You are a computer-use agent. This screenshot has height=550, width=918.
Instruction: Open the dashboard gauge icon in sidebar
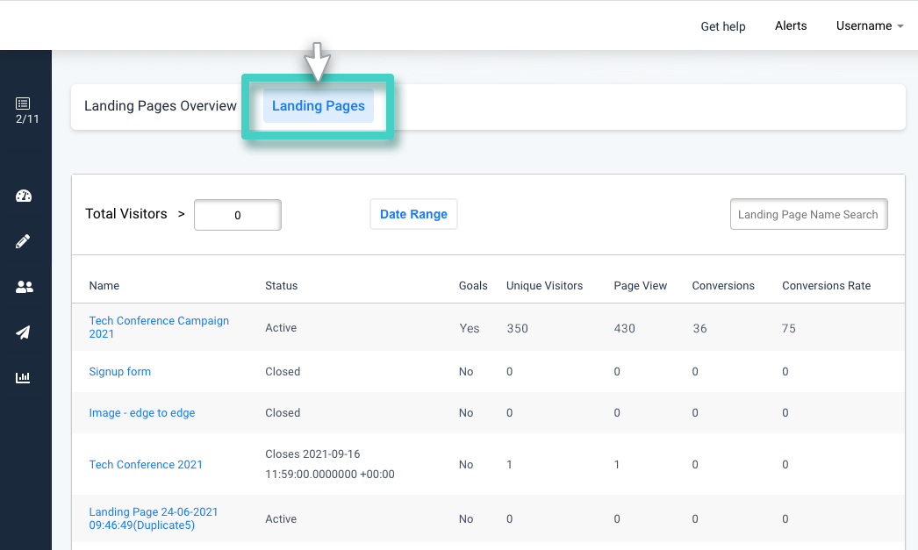coord(24,196)
